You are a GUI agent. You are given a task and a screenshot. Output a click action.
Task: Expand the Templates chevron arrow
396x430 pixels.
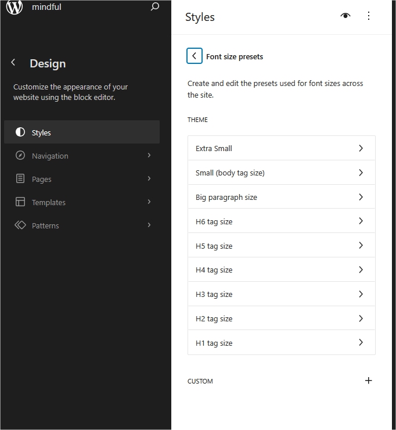click(x=149, y=202)
